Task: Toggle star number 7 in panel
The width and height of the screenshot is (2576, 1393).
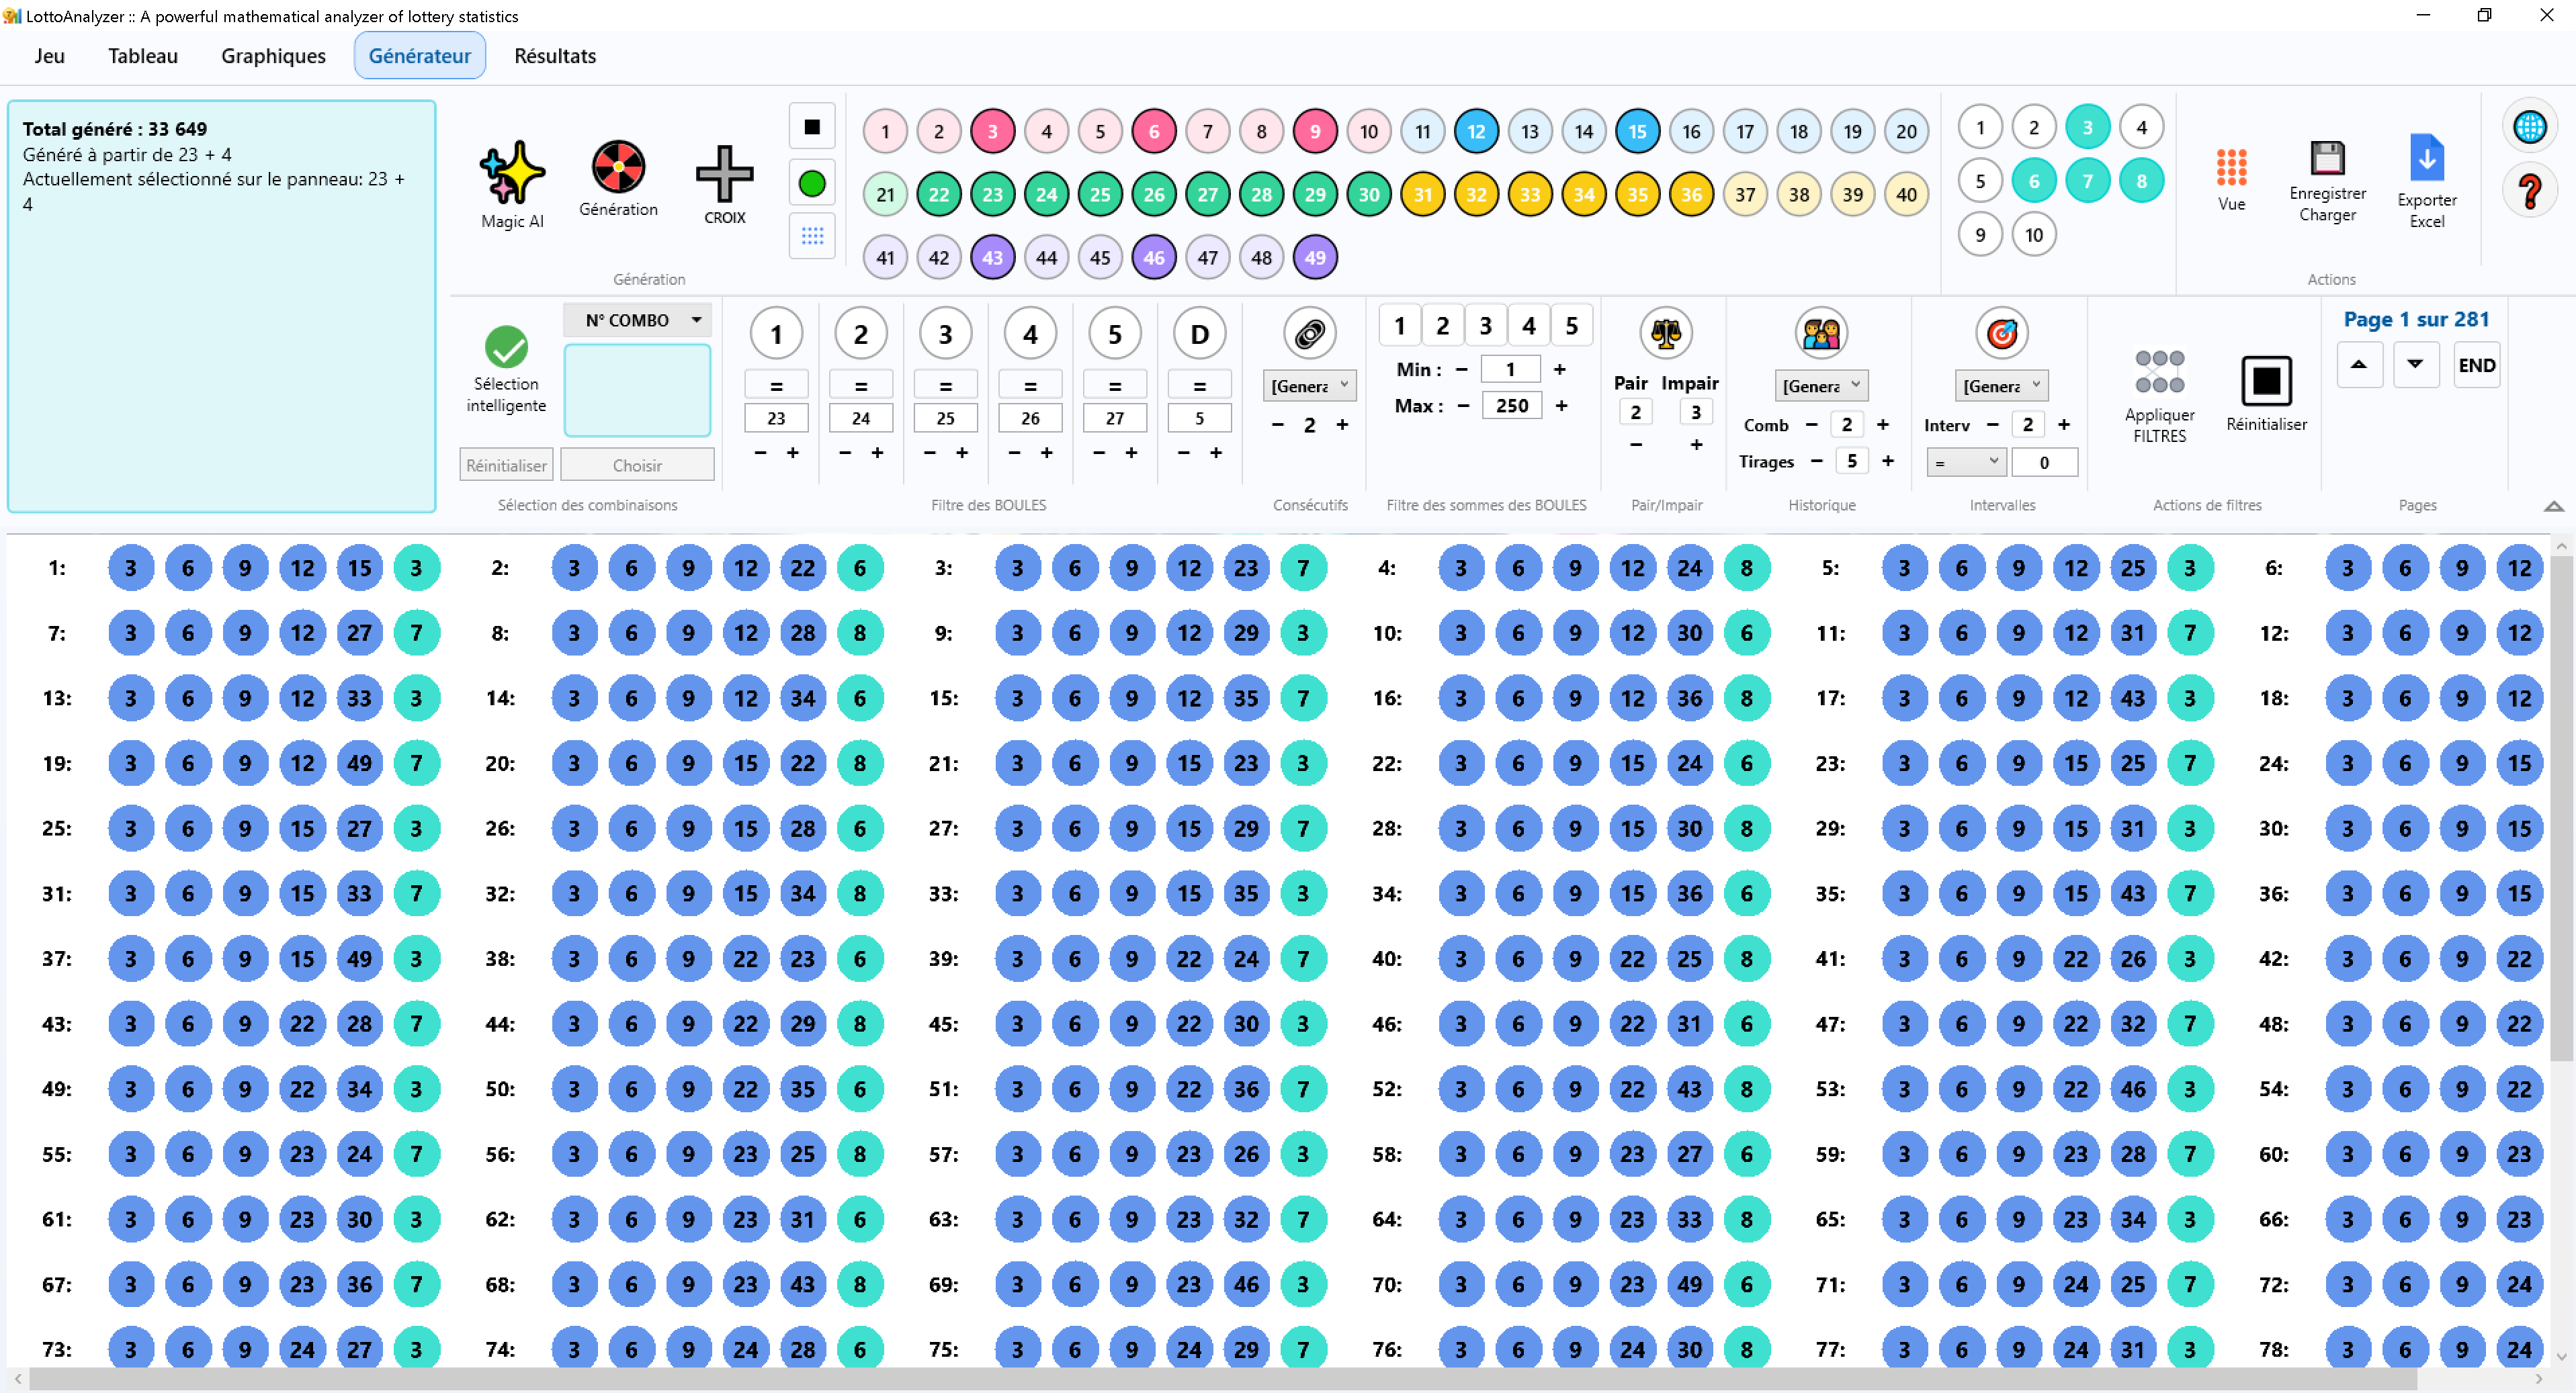Action: (2087, 181)
